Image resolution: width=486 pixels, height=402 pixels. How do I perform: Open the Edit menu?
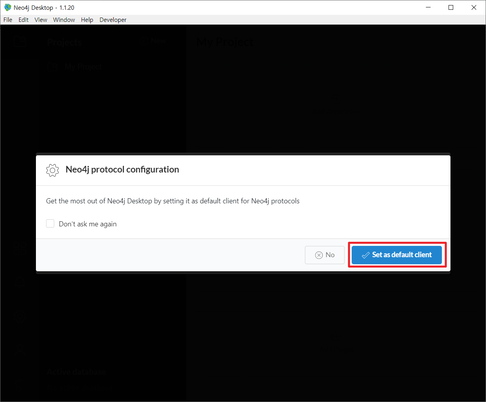tap(23, 20)
